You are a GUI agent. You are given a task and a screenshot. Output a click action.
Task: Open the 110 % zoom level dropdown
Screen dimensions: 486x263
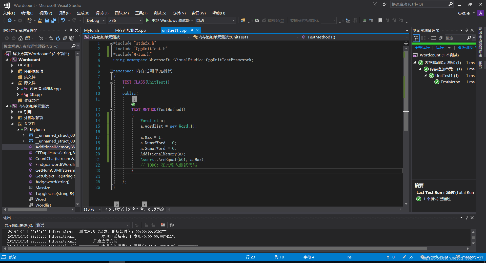tap(92, 209)
